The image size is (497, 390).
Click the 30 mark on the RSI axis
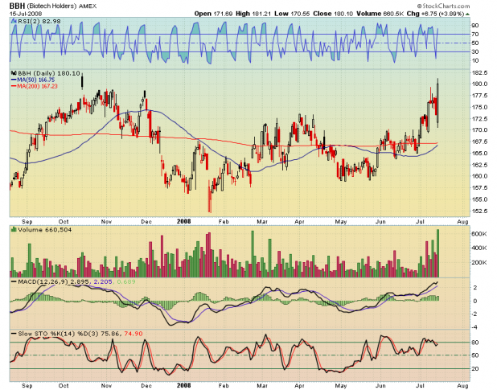[475, 51]
